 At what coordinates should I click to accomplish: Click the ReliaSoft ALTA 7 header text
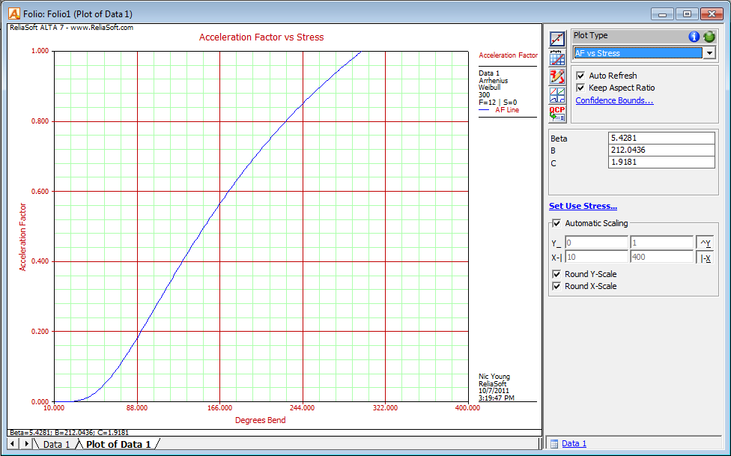(x=71, y=28)
